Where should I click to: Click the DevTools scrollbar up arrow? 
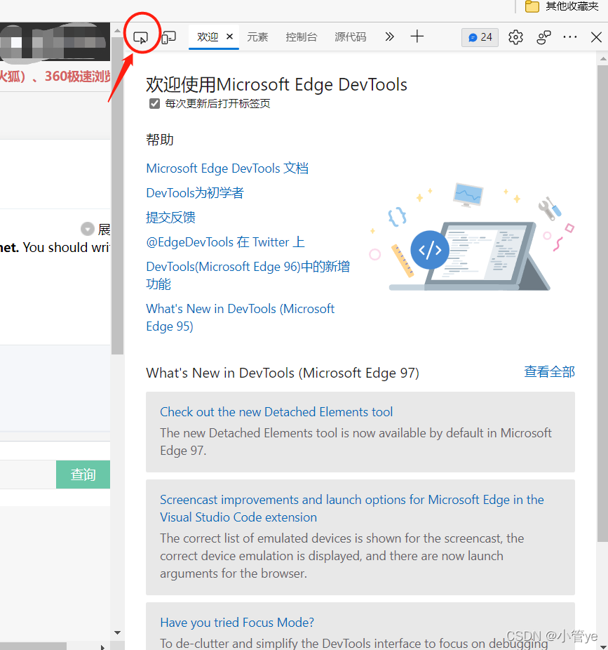tap(602, 59)
